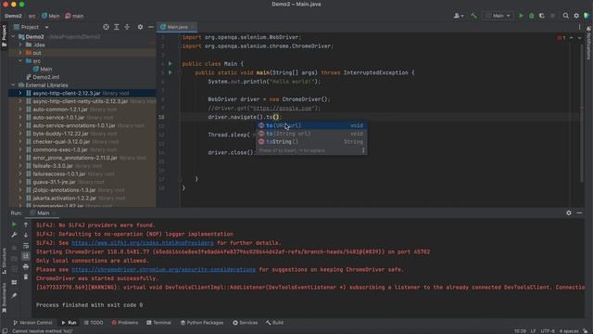Open IDE settings gear in top toolbar

tap(576, 16)
